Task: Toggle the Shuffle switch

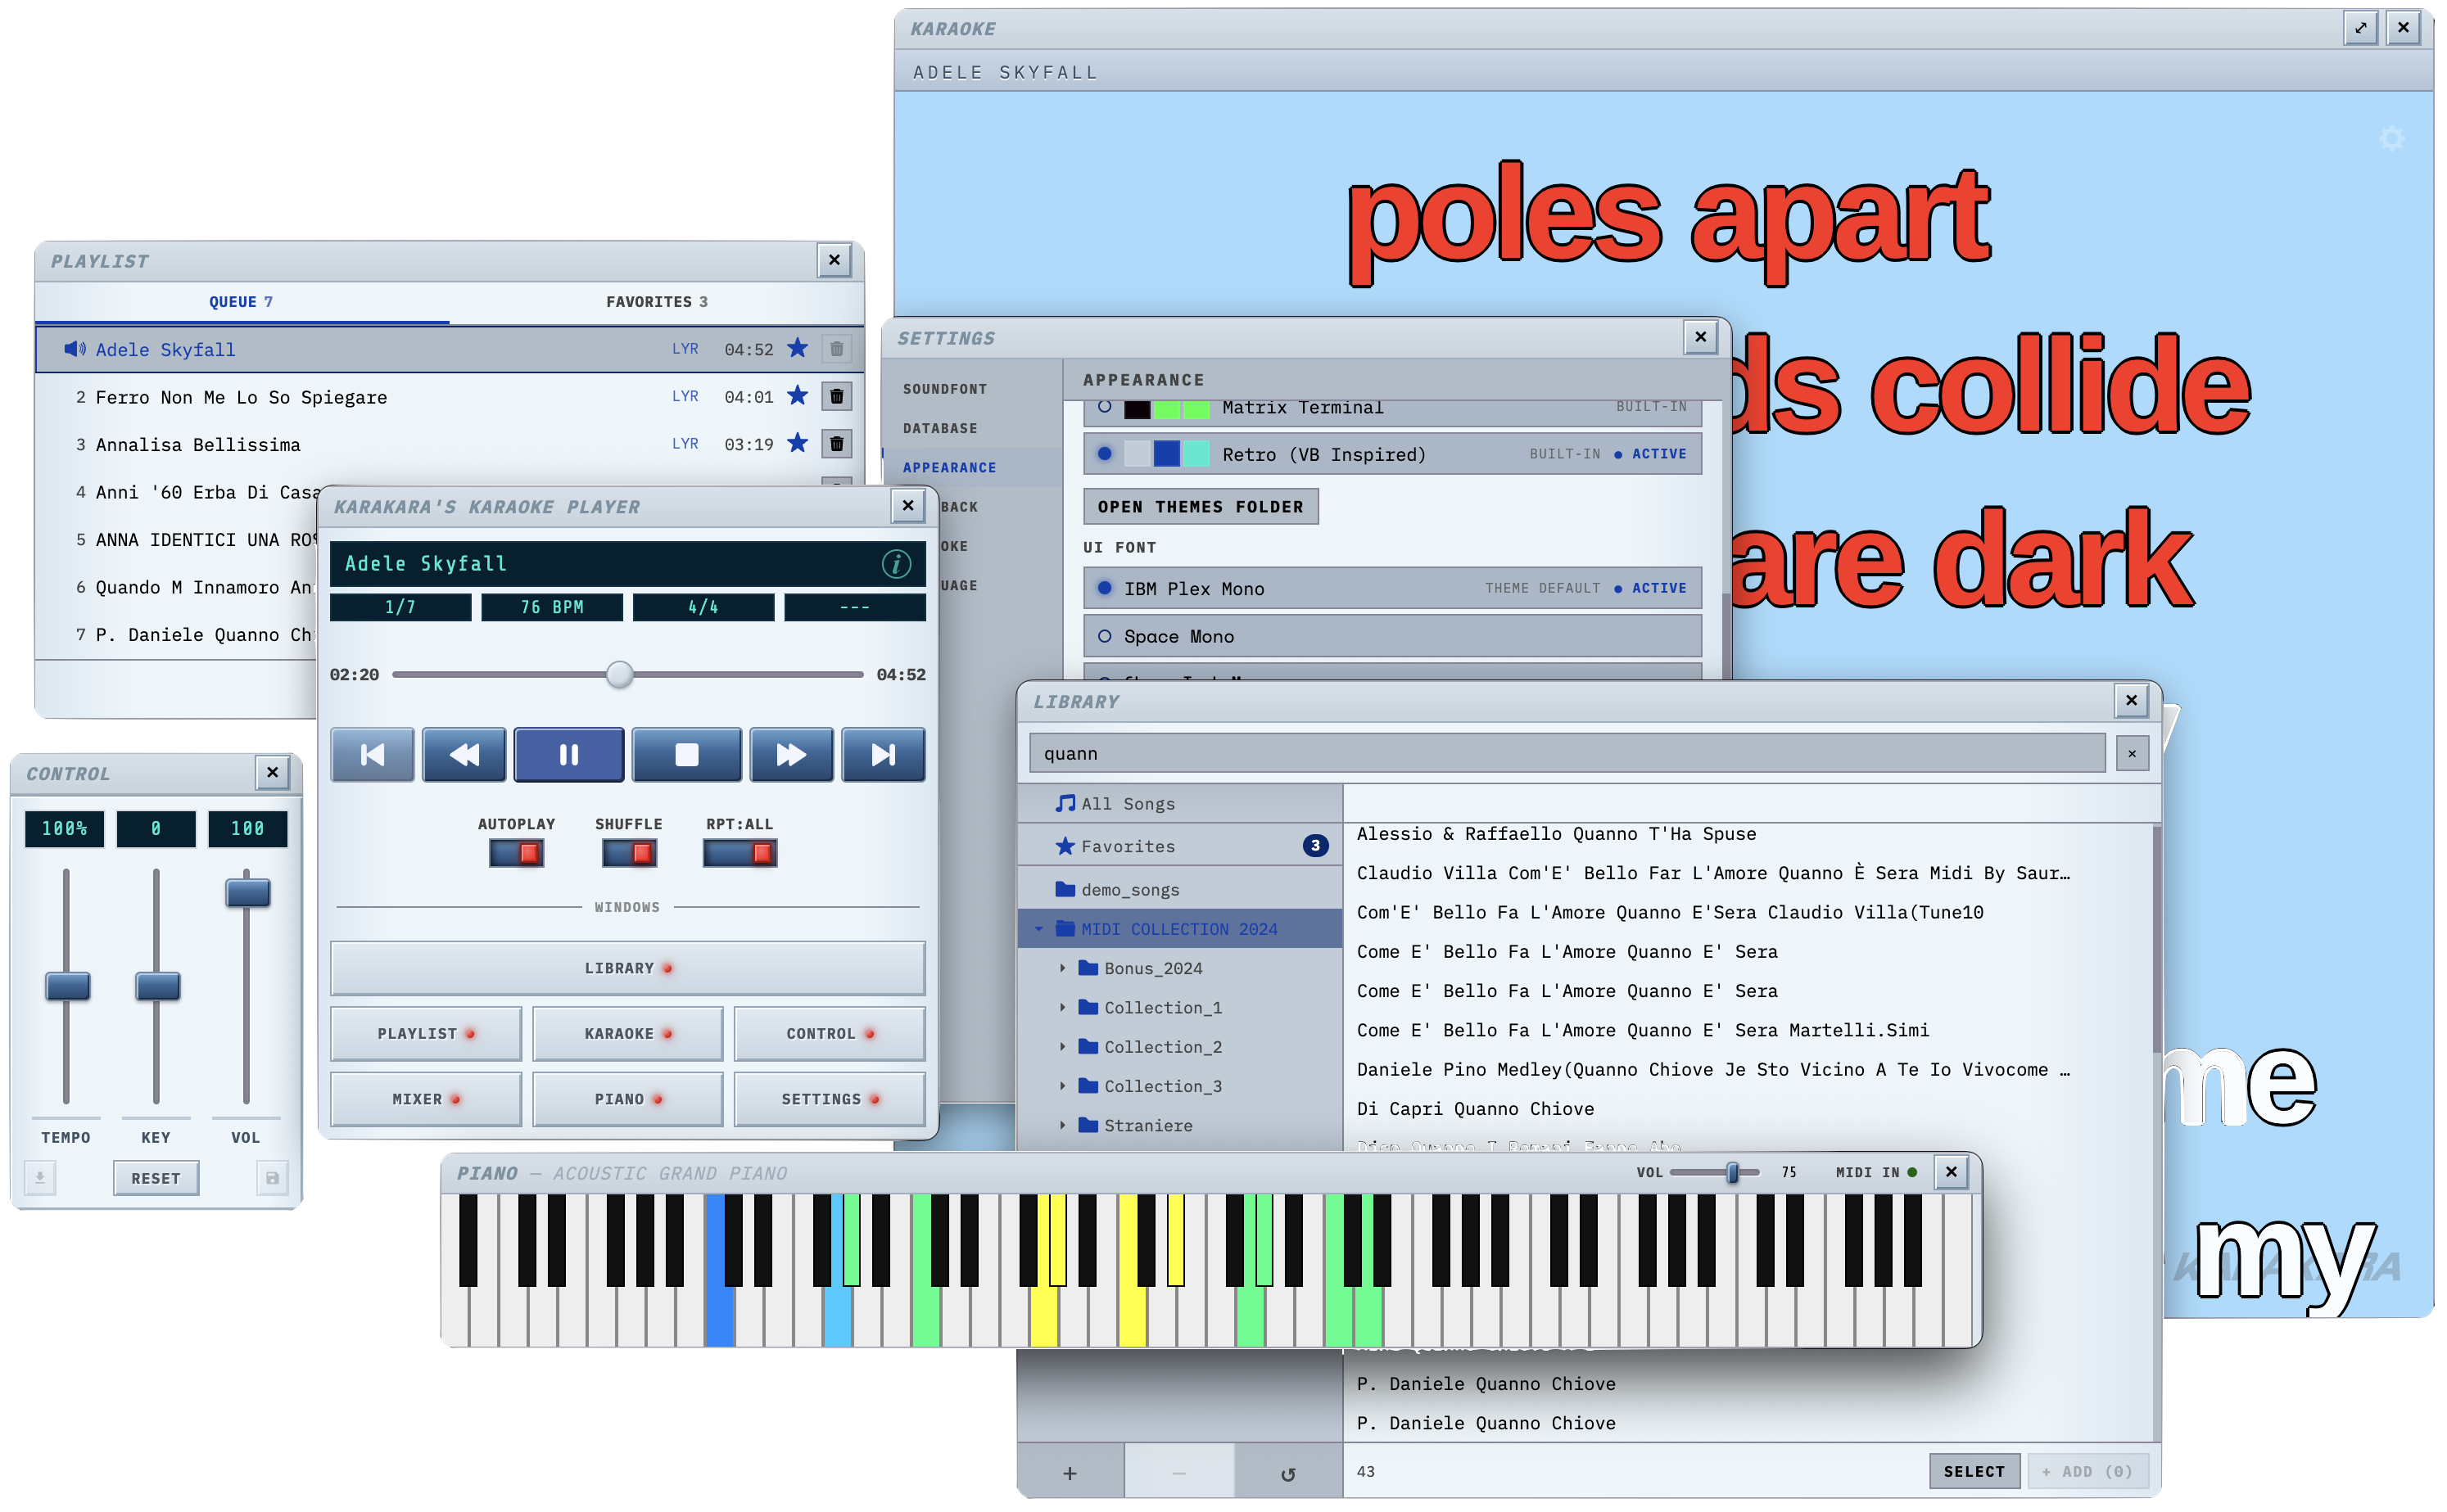Action: [628, 853]
